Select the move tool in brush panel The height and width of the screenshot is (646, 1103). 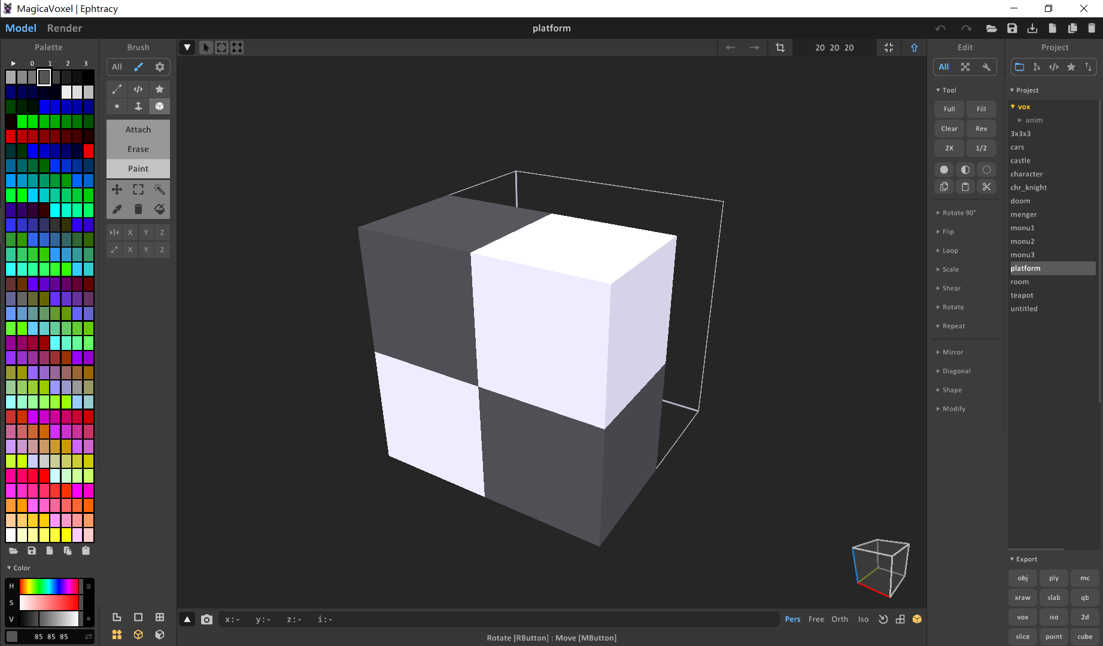click(x=117, y=189)
